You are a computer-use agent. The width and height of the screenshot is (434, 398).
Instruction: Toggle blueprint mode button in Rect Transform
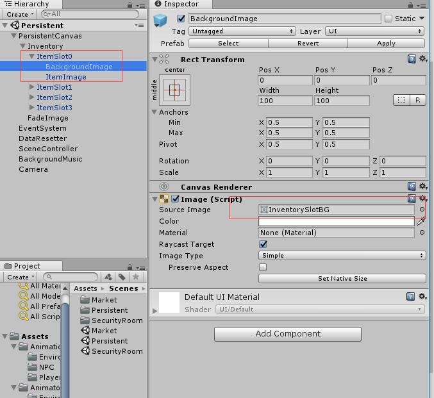[x=401, y=100]
